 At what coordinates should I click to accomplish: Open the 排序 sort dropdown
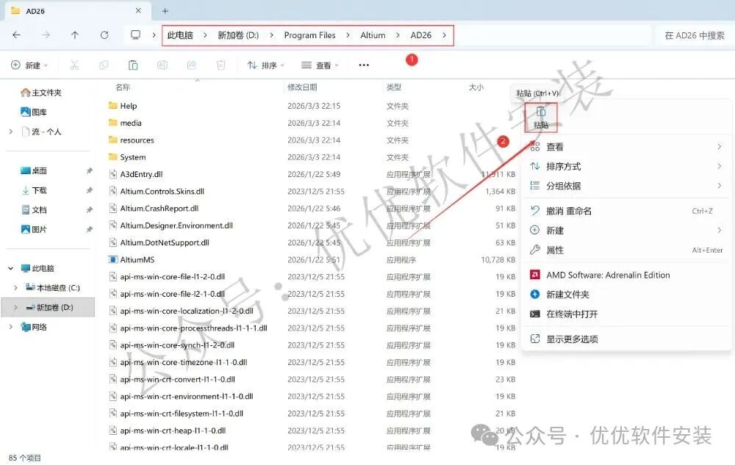[266, 65]
